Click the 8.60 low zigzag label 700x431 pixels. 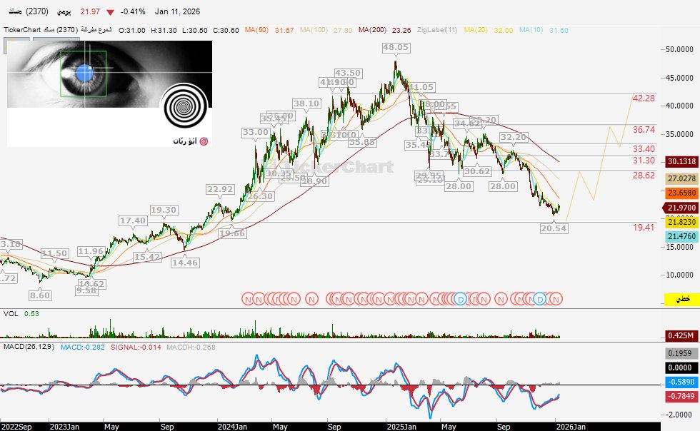tap(40, 295)
